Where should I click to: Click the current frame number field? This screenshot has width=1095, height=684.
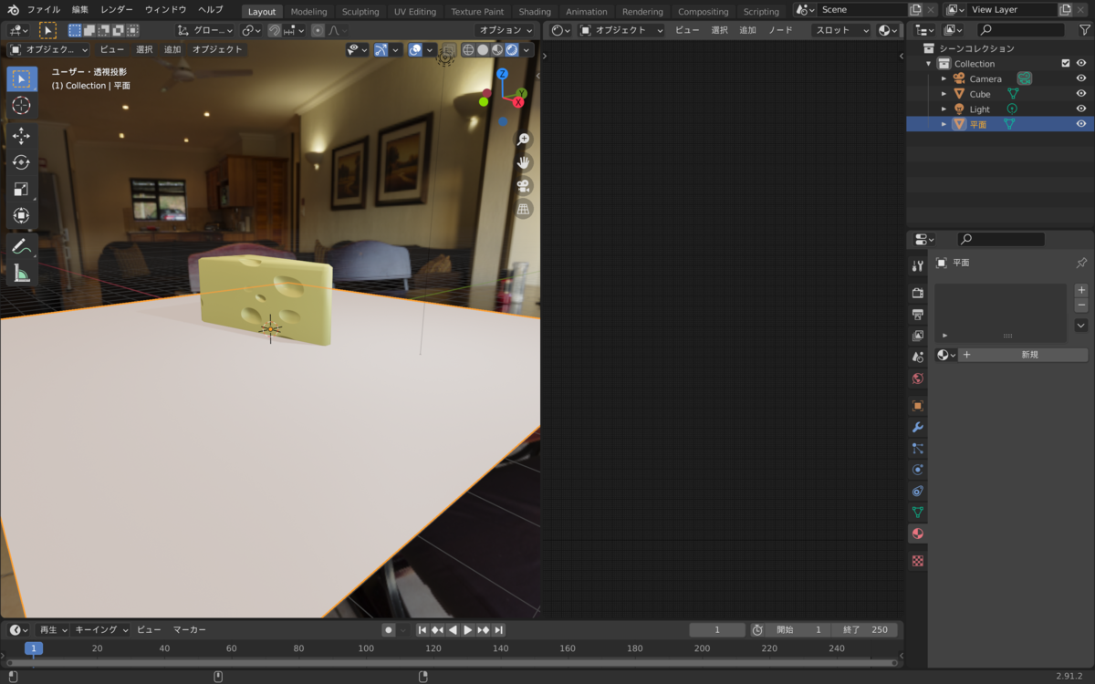tap(717, 630)
